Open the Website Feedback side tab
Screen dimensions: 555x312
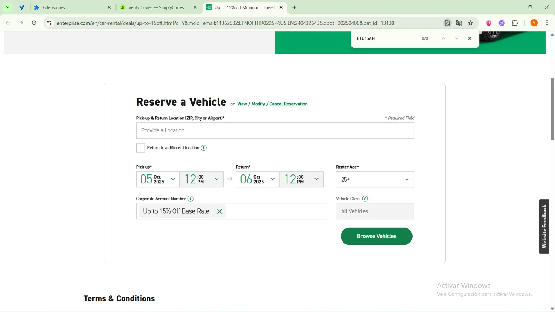coord(544,226)
